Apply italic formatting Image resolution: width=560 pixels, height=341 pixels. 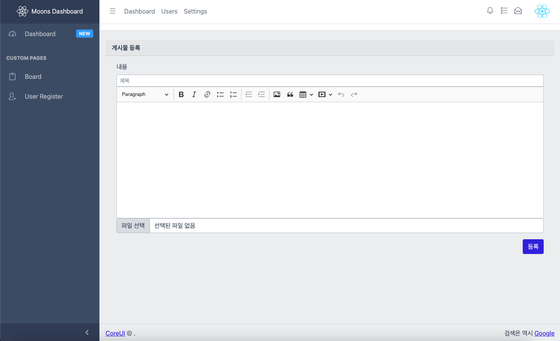194,94
